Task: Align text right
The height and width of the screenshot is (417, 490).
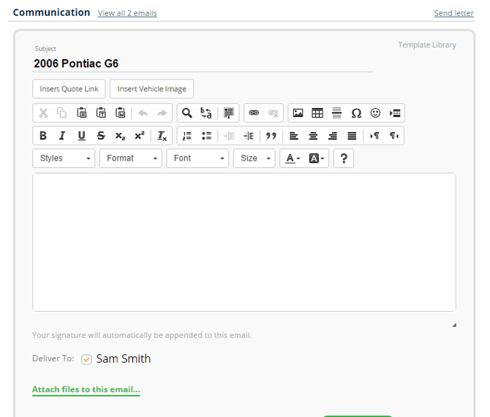Action: point(333,136)
